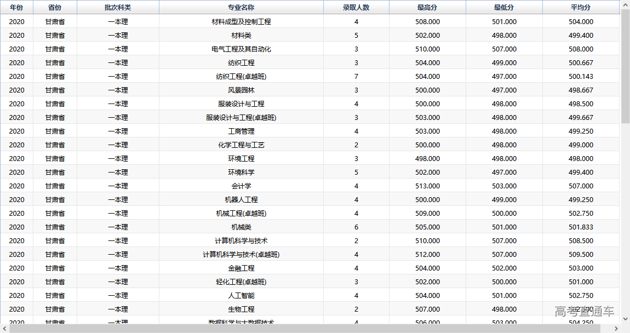630x333 pixels.
Task: Click the 最高分 column header
Action: coord(427,8)
